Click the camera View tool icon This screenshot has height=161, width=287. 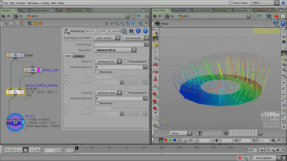[157, 24]
